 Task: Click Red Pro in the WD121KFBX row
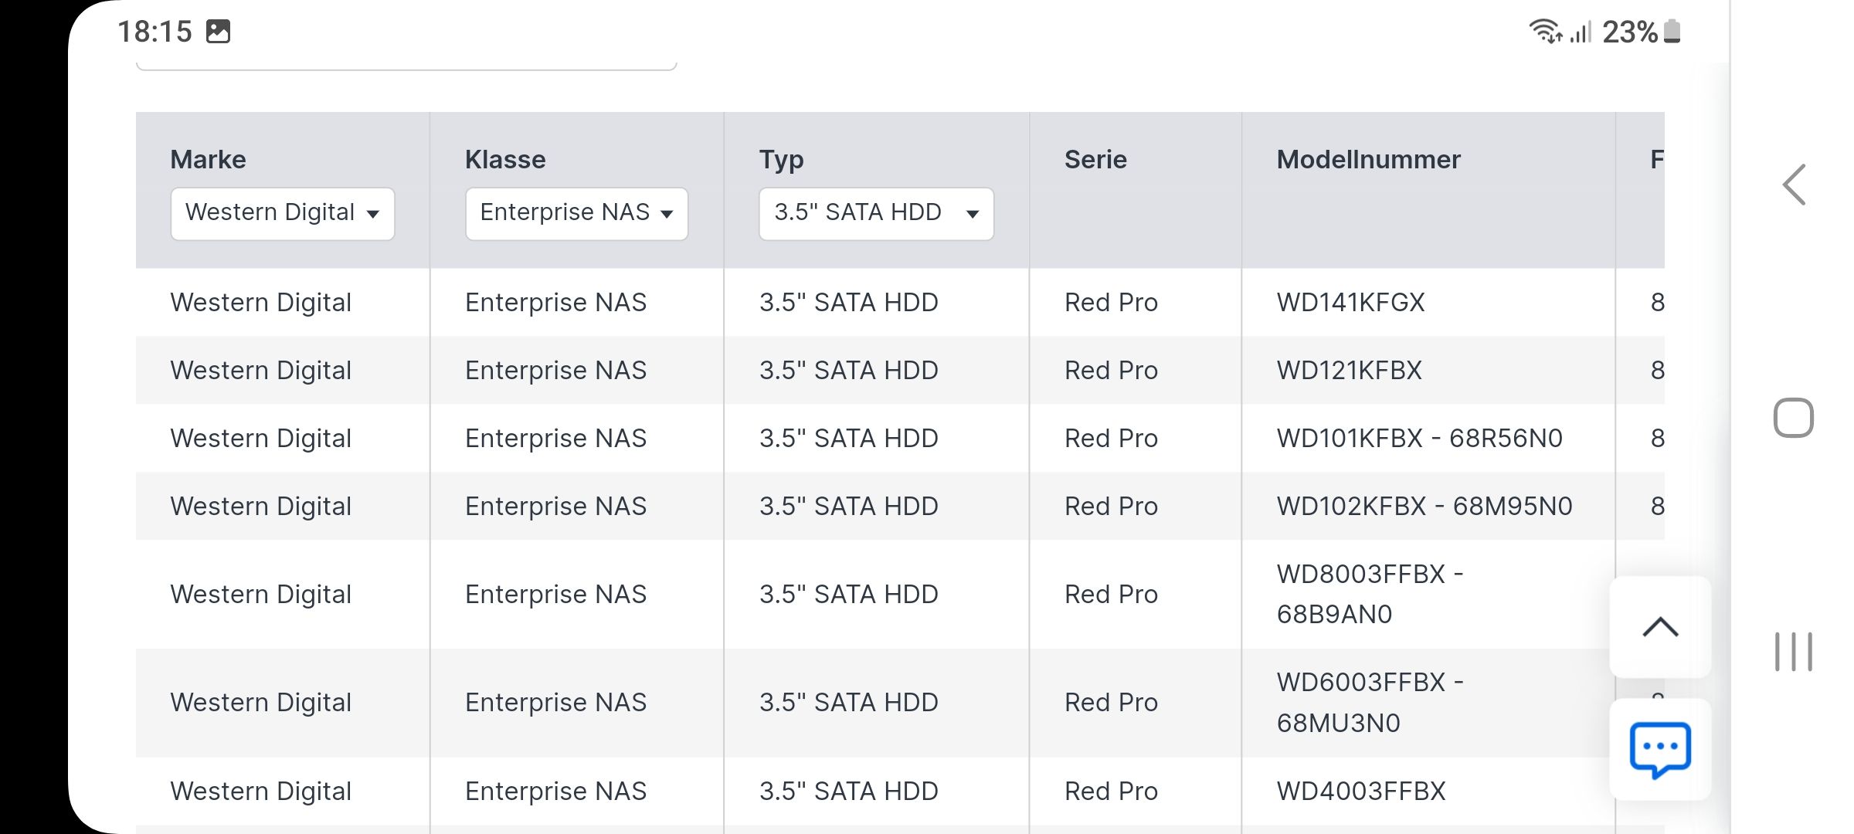(x=1111, y=370)
